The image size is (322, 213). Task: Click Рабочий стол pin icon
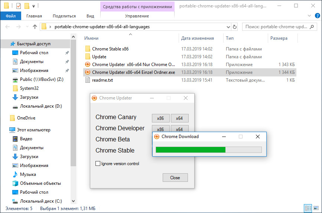[x=67, y=53]
